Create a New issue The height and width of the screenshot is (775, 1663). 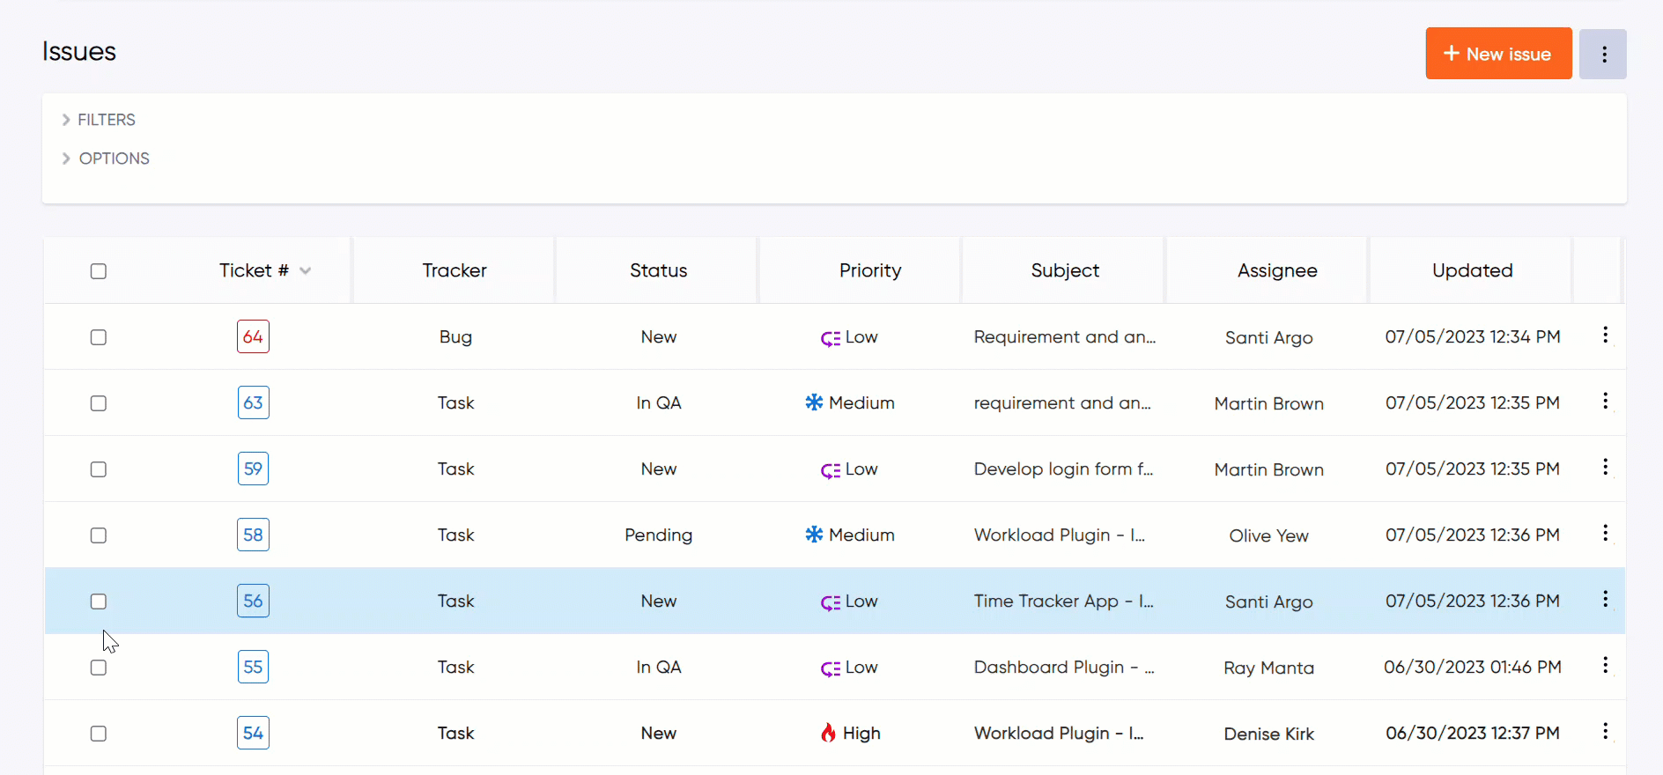(x=1497, y=54)
